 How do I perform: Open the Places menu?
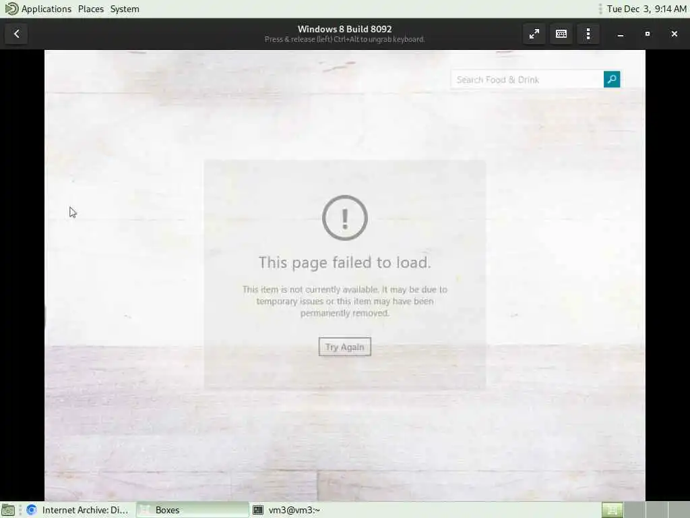click(x=91, y=9)
